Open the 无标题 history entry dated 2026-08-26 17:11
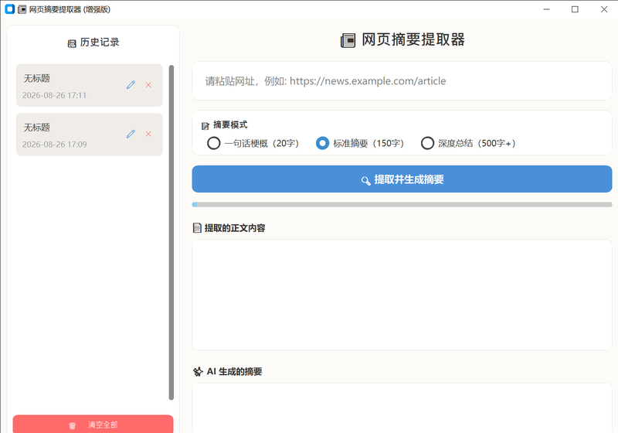618x433 pixels. (90, 85)
